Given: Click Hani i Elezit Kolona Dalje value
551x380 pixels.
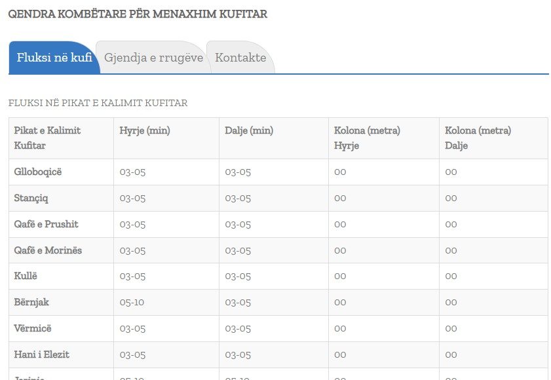Looking at the screenshot, I should tap(451, 354).
